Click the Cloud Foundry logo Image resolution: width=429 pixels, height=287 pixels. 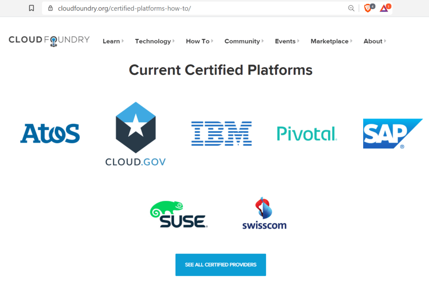[x=49, y=41]
